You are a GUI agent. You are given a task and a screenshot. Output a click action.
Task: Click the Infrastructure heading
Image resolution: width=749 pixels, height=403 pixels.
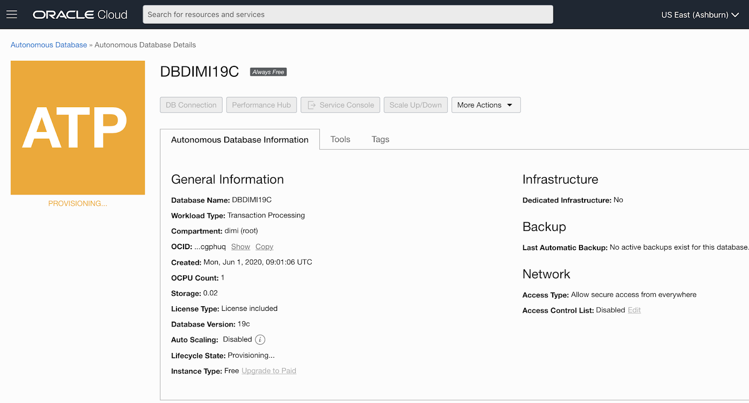tap(560, 180)
